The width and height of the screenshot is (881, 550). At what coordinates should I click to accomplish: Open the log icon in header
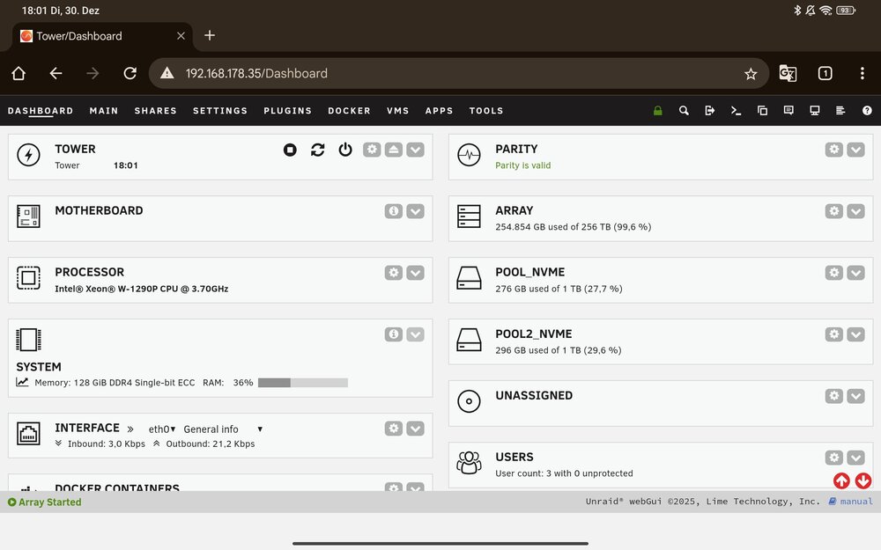pos(840,111)
